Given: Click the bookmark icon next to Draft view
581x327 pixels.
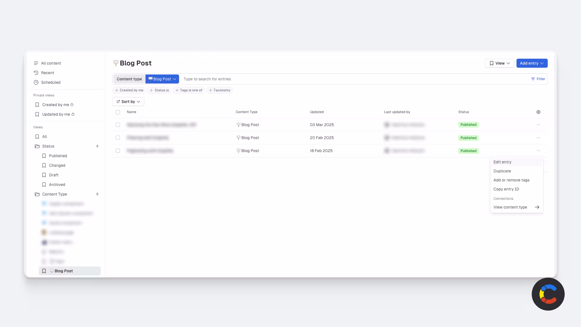Looking at the screenshot, I should click(x=44, y=175).
